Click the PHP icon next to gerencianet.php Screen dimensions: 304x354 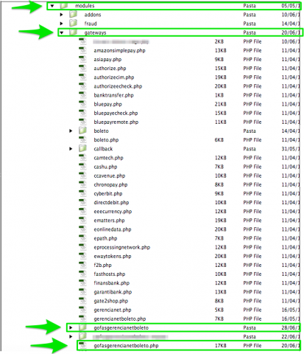82,310
